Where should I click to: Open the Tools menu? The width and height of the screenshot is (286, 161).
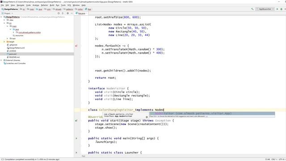tap(63, 5)
